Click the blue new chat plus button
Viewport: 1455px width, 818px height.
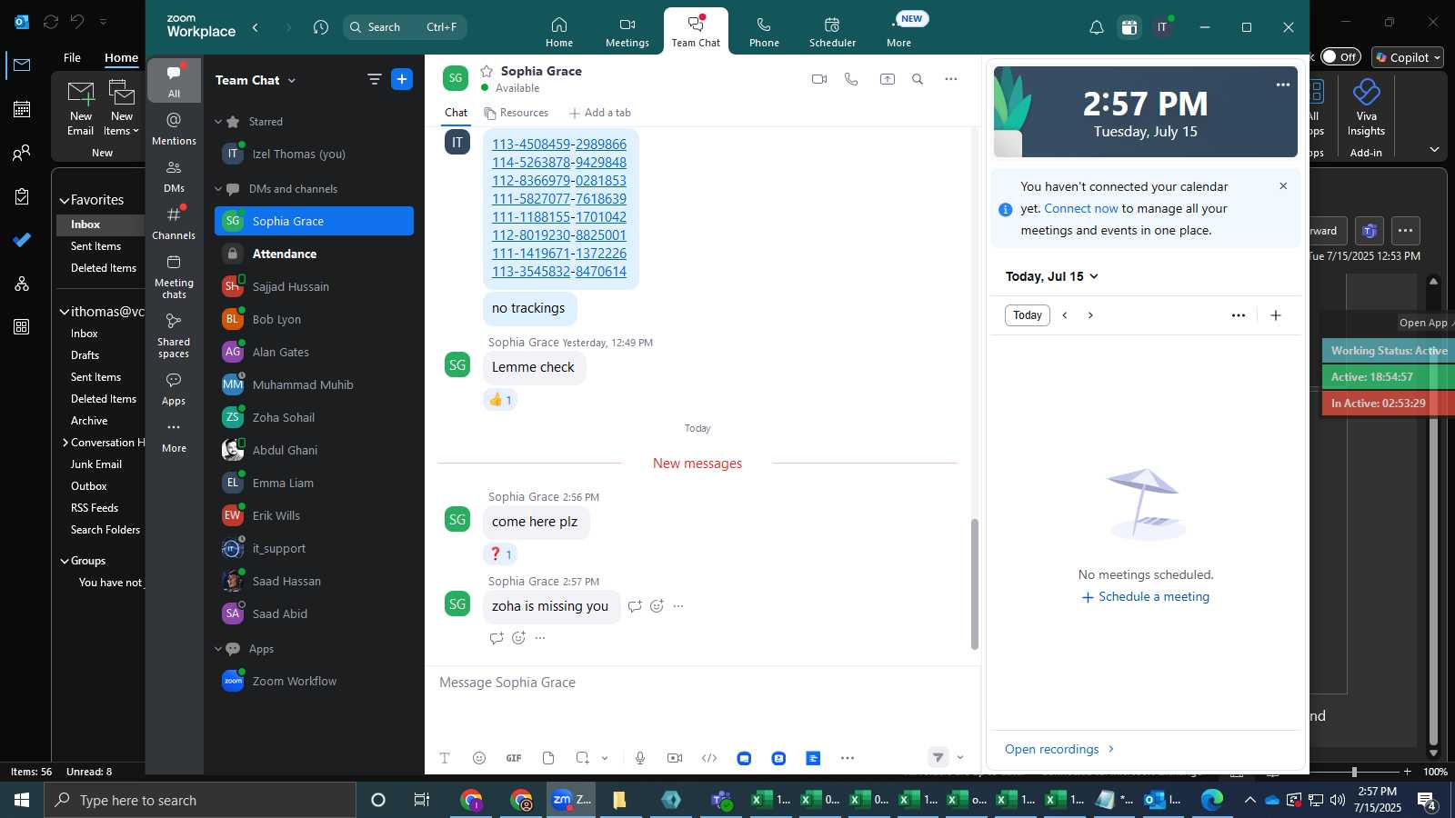tap(402, 79)
